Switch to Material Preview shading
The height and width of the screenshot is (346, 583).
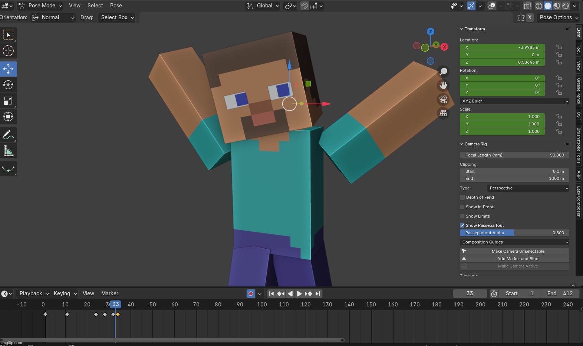557,6
